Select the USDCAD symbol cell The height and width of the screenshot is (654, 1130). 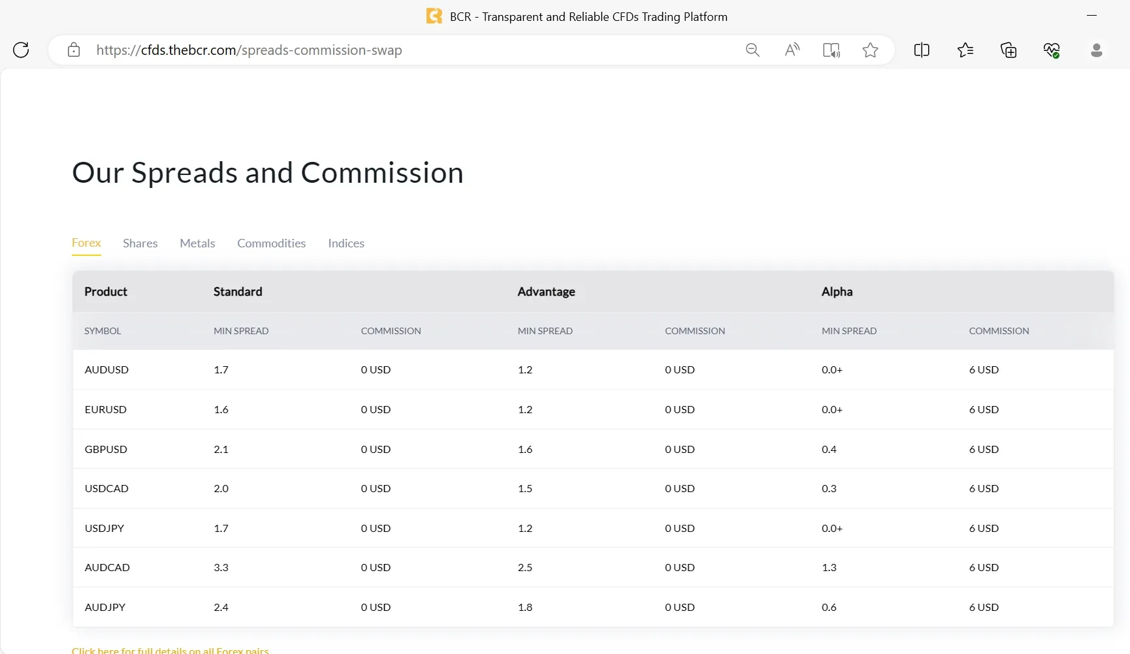click(x=106, y=488)
